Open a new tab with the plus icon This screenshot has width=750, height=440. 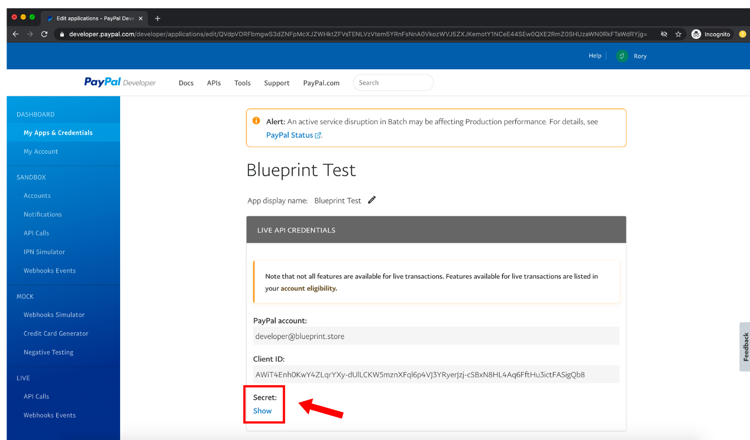pyautogui.click(x=157, y=19)
